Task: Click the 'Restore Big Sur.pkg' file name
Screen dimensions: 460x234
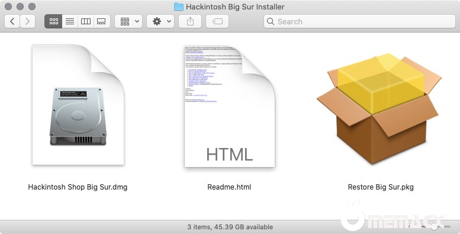Action: (381, 187)
